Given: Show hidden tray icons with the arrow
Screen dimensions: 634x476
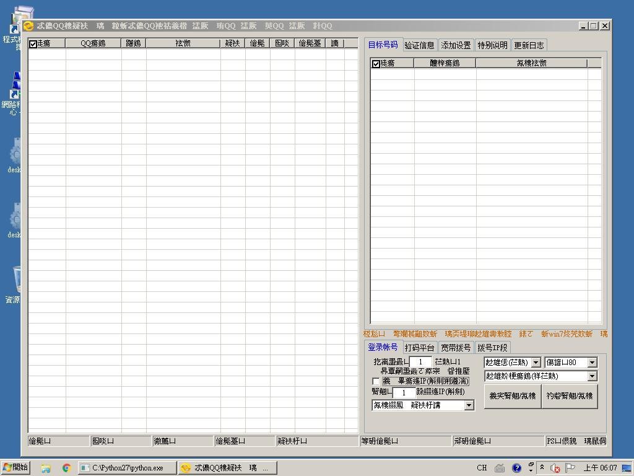Looking at the screenshot, I should tap(542, 467).
